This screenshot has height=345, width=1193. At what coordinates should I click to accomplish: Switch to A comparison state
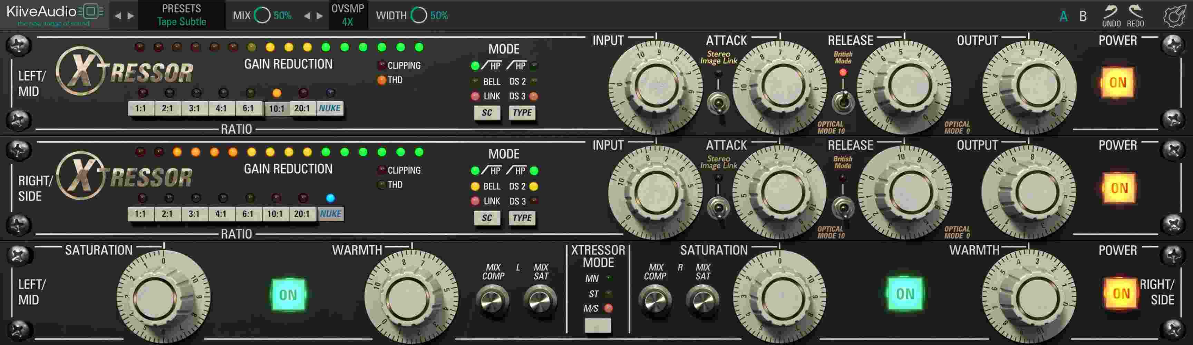click(x=1064, y=16)
